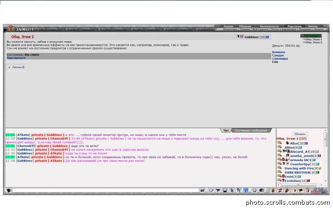Click player name Dancing with Fire
The width and height of the screenshot is (333, 208).
(299, 168)
